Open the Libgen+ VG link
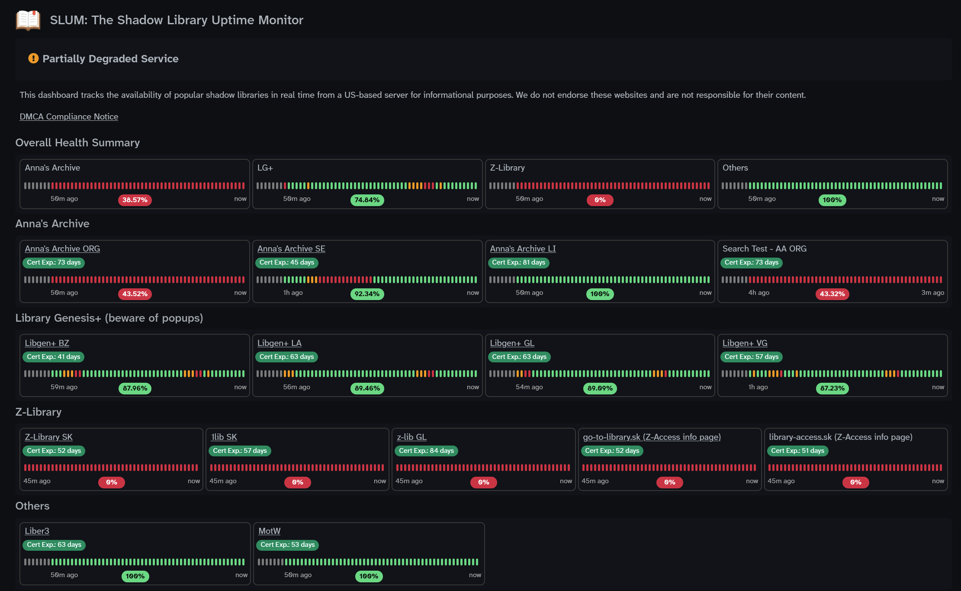This screenshot has width=961, height=591. click(x=745, y=343)
